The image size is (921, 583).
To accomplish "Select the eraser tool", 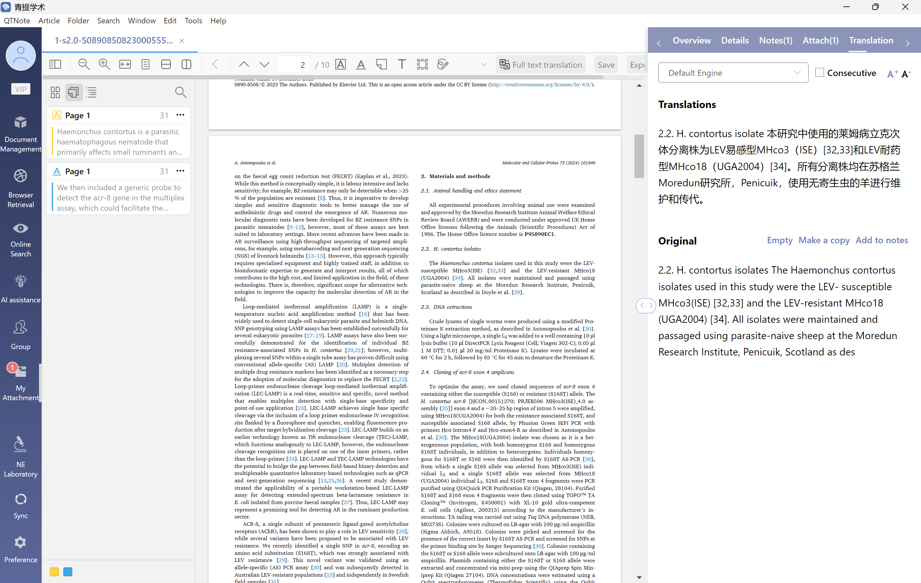I will click(x=443, y=65).
